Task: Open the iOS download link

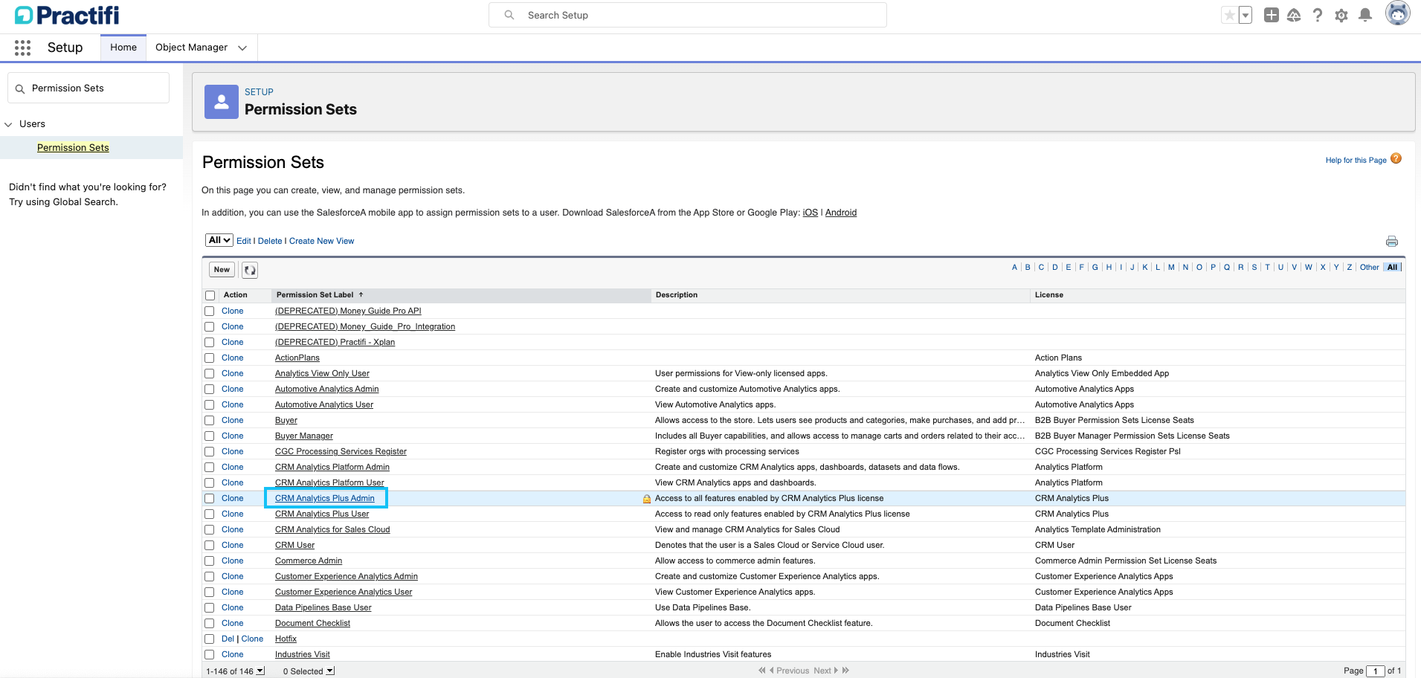Action: coord(810,213)
